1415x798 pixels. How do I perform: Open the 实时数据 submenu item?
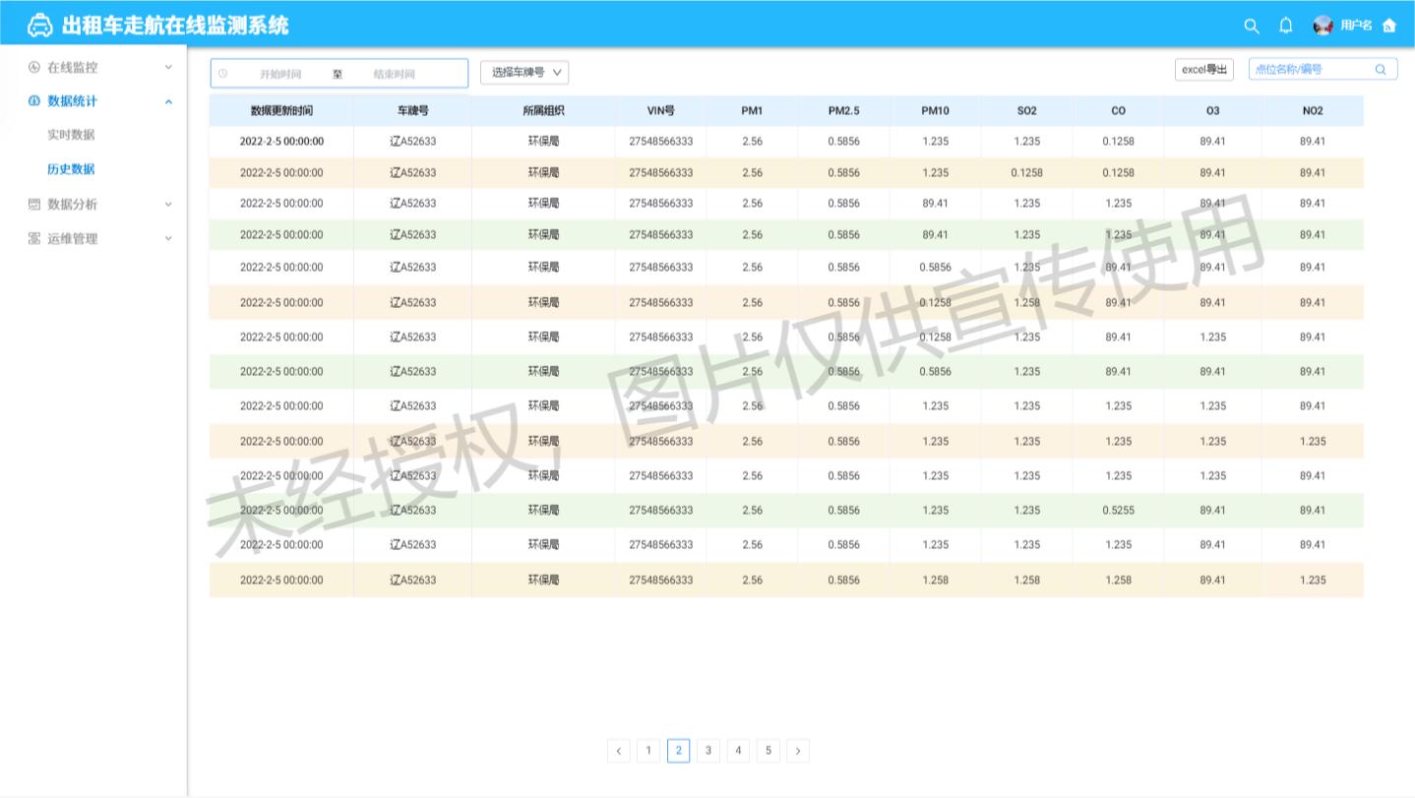71,135
